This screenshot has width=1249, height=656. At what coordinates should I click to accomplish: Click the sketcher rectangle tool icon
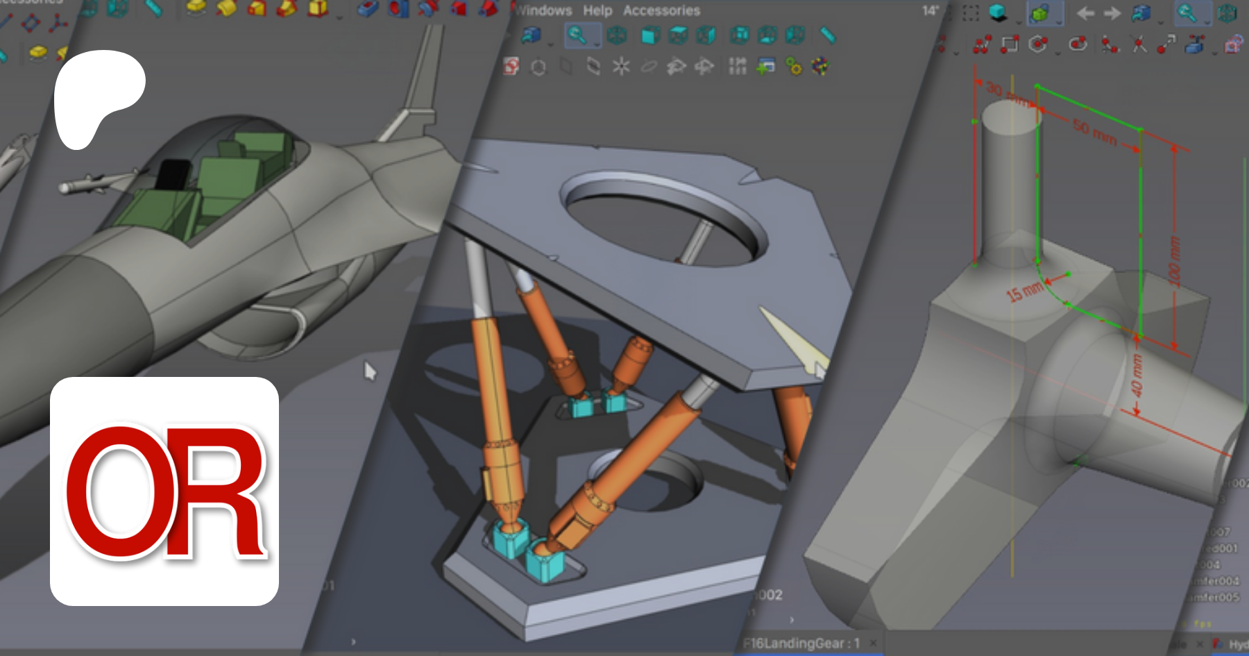coord(1009,45)
